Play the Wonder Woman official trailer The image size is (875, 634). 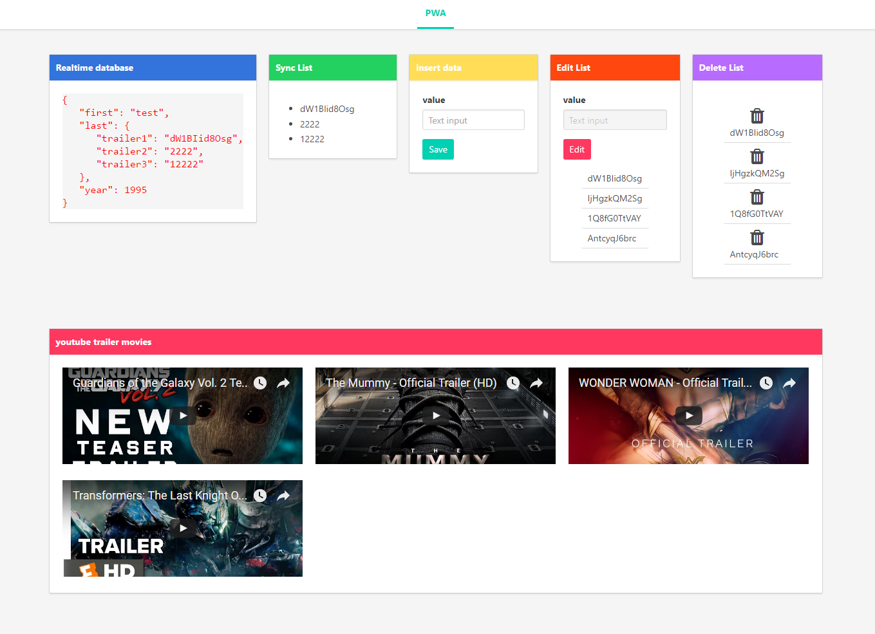point(689,416)
